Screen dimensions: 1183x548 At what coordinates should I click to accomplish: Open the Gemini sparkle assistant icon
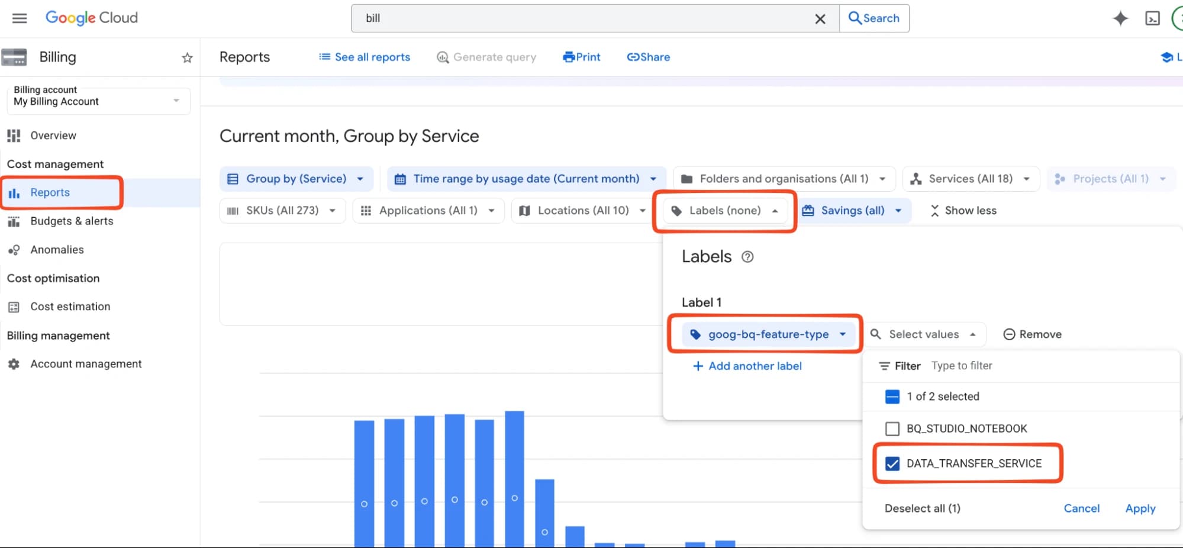(x=1120, y=18)
